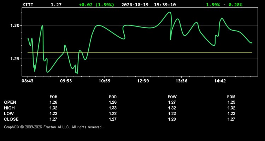
Task: Click the 09:53 time axis marker
Action: (x=66, y=81)
